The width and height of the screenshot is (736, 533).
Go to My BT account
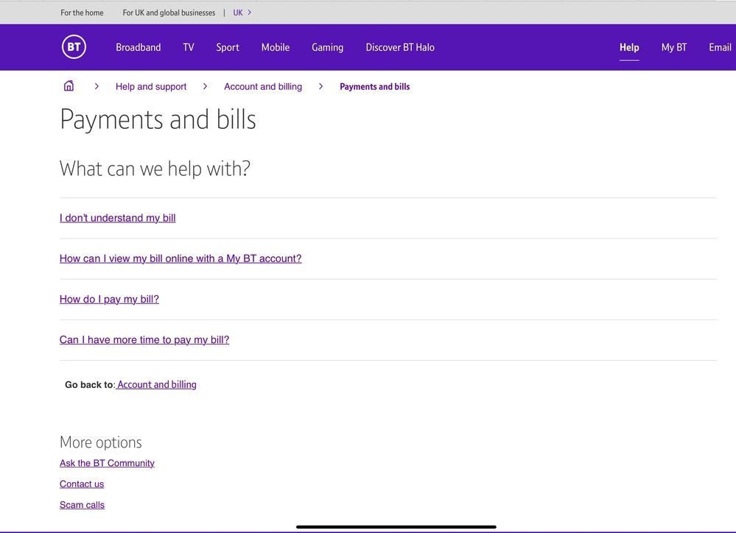click(673, 47)
